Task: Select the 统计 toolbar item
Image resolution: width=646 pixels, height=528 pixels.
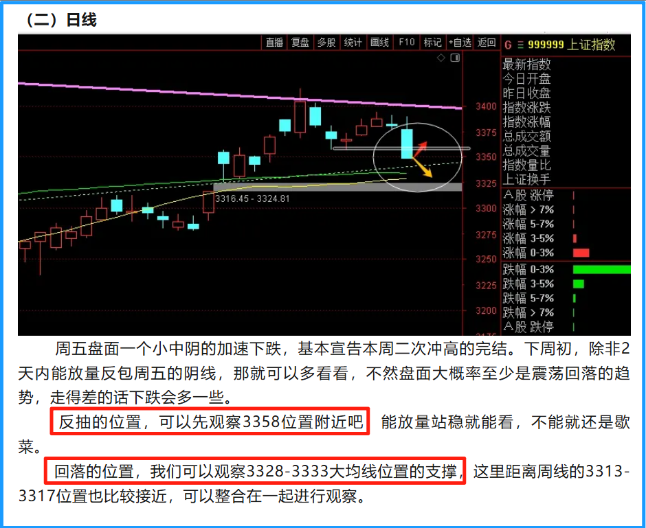Action: (x=353, y=43)
